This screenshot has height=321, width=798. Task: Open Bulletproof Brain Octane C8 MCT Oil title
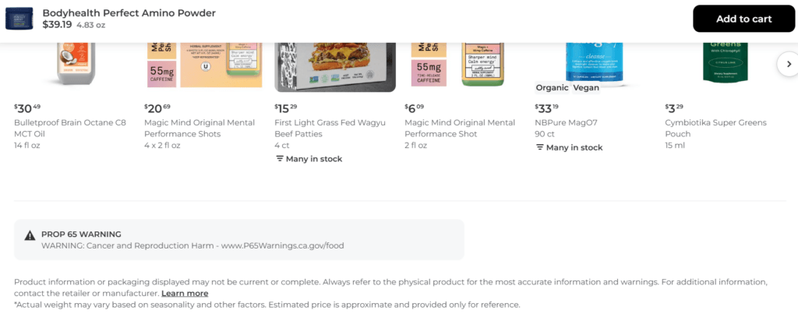(x=69, y=129)
